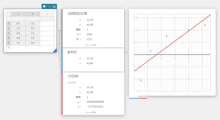
Task: Click the blue scatter plot color tab below graph
Action: (x=133, y=98)
